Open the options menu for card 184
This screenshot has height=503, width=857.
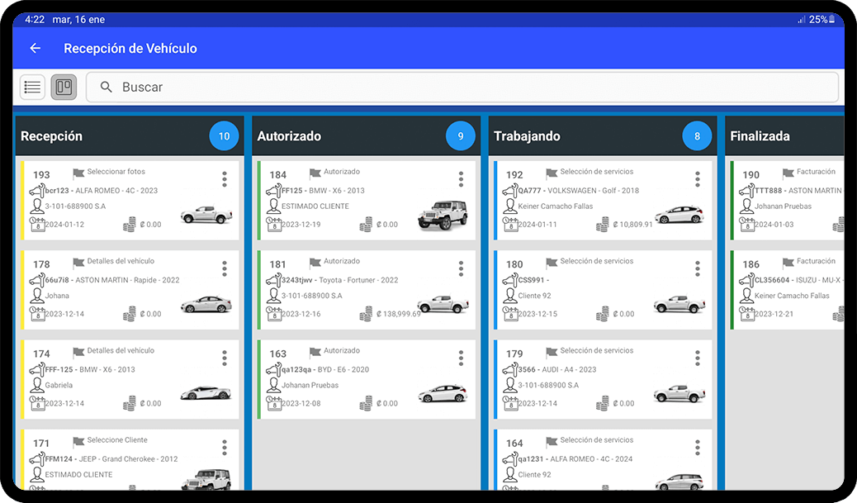461,178
